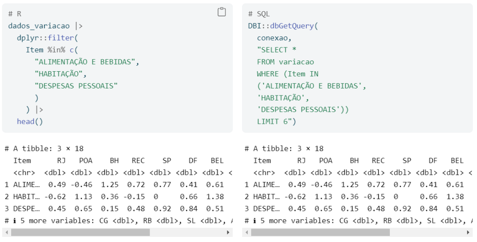Click left scroll arrow of R output
Image resolution: width=477 pixels, height=242 pixels.
pyautogui.click(x=7, y=233)
